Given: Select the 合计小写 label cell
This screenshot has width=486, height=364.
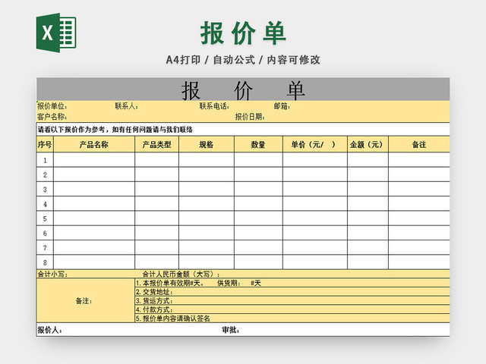Looking at the screenshot, I should 52,275.
